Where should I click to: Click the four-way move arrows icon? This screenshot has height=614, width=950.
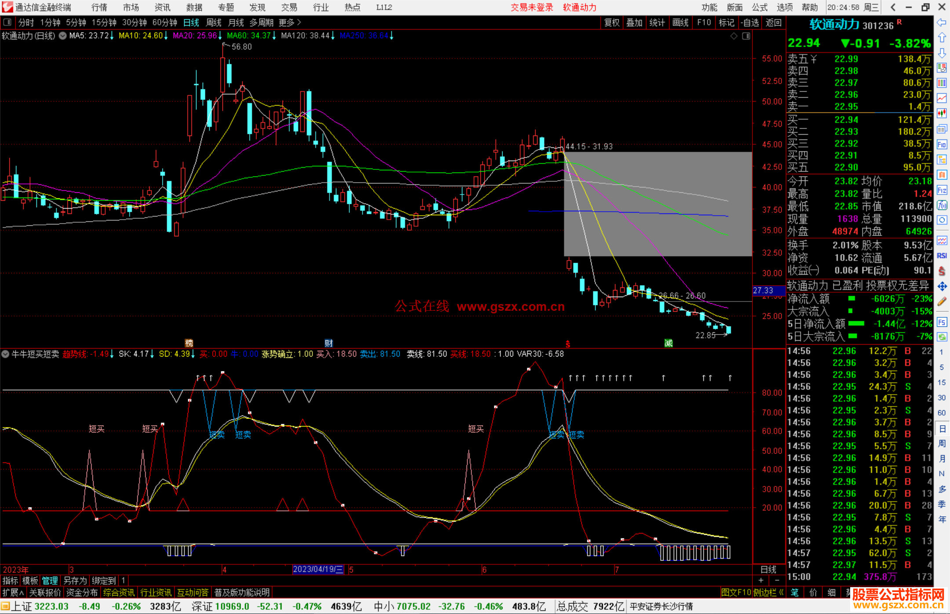click(x=942, y=287)
